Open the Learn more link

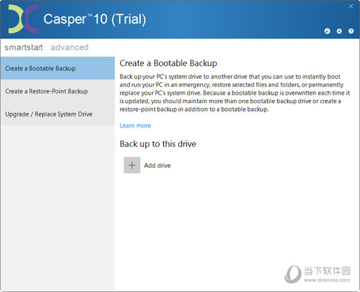(135, 125)
